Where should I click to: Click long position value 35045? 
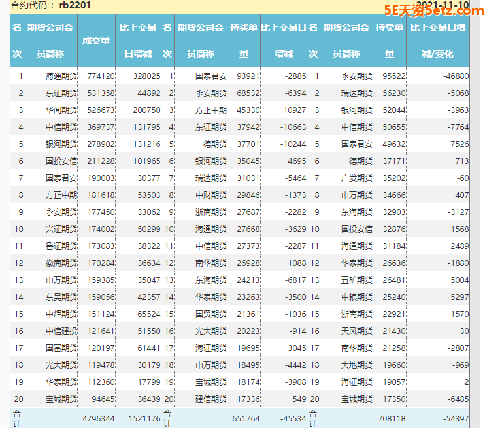[248, 161]
